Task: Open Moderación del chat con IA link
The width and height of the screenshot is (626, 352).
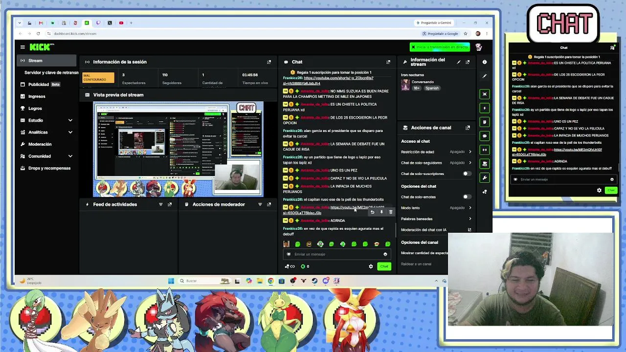Action: [436, 230]
